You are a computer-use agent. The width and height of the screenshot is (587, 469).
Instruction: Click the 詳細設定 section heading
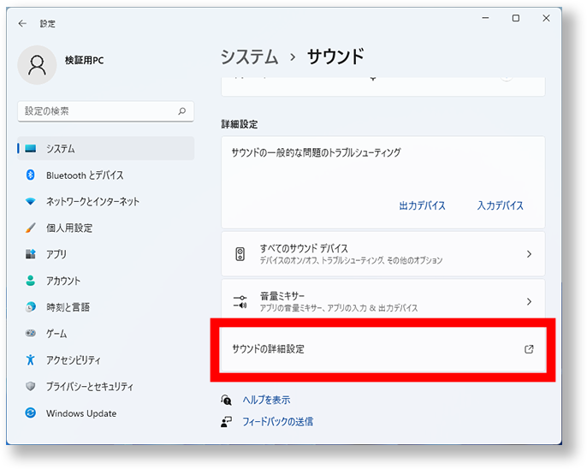point(240,124)
